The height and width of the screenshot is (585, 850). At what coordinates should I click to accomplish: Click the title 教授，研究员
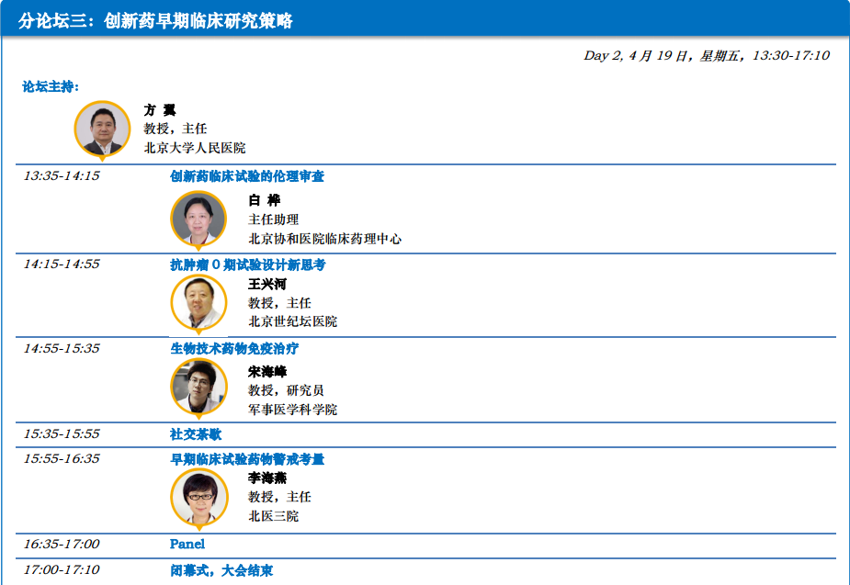click(x=286, y=390)
